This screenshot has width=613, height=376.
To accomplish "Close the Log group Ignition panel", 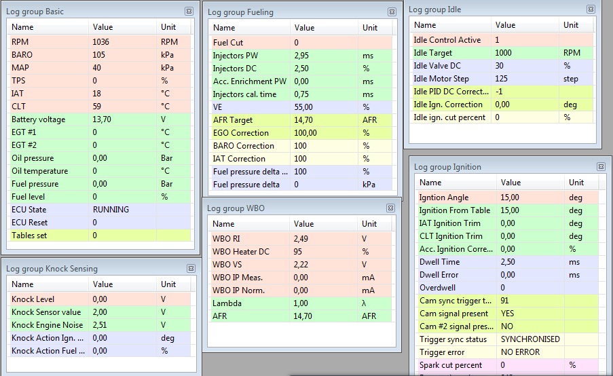I will pos(600,166).
